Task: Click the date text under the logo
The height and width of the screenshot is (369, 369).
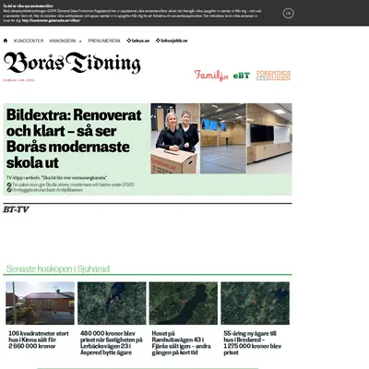Action: click(x=18, y=80)
